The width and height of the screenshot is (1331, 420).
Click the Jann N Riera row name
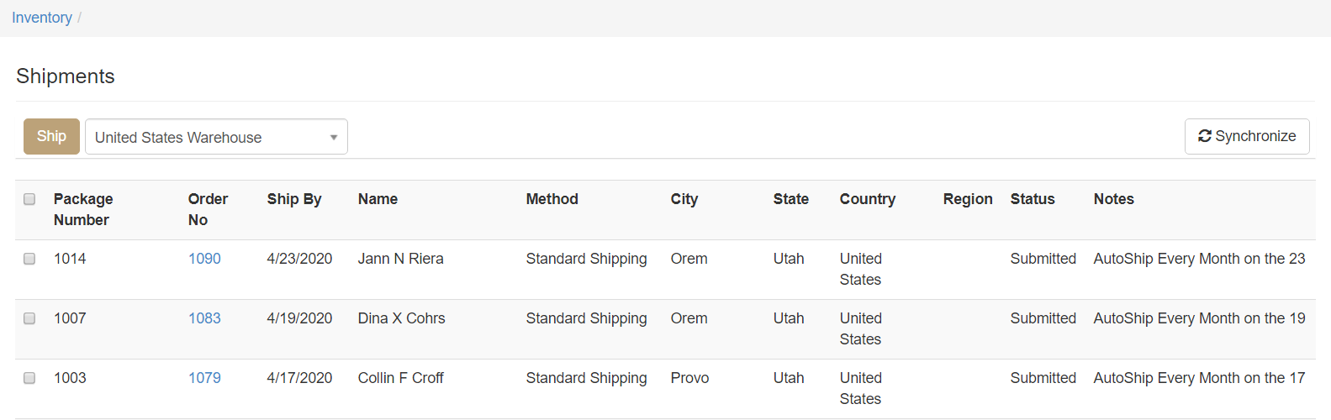pos(400,259)
